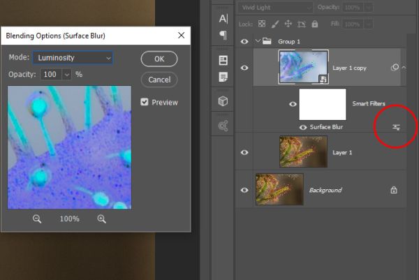Hide the Background layer
Viewport: 419px width, 280px height.
(244, 190)
